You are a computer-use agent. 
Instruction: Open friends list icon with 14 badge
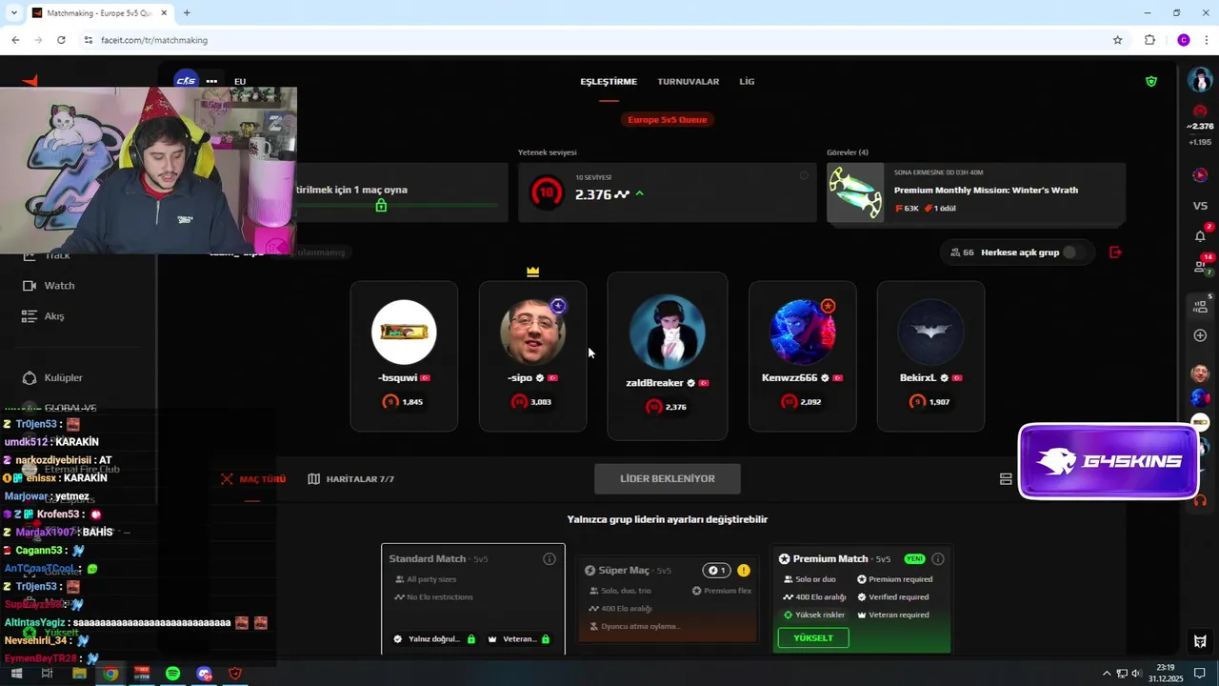coord(1200,267)
